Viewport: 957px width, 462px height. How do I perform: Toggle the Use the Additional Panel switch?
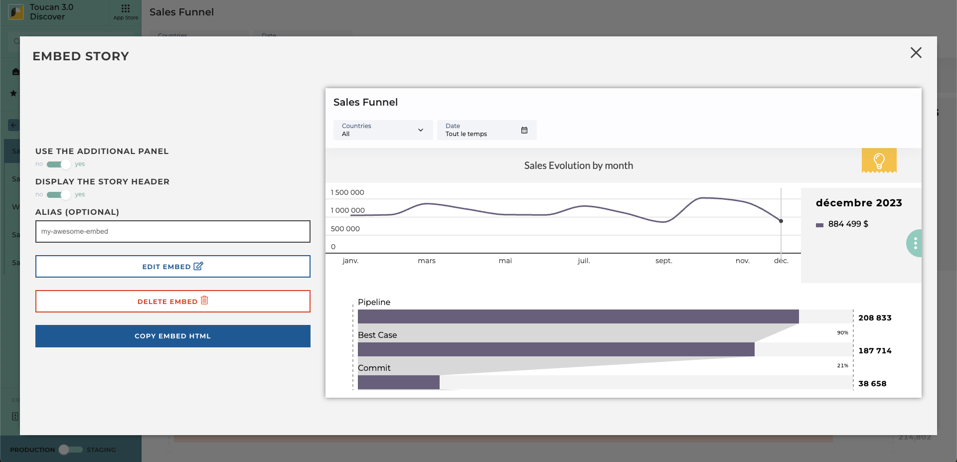(x=59, y=164)
